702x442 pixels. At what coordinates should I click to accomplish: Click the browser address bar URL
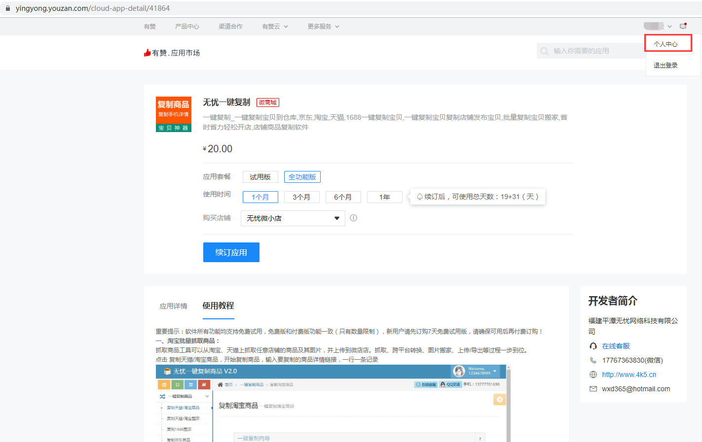point(93,8)
